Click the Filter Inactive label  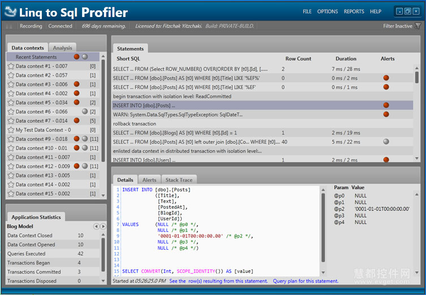click(398, 26)
